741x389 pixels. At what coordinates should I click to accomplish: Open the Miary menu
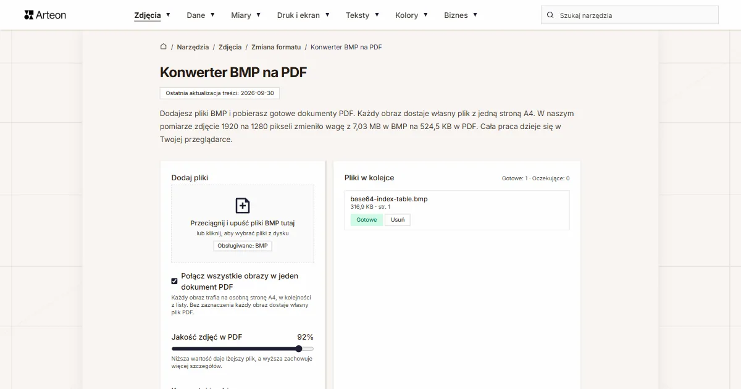pos(241,15)
